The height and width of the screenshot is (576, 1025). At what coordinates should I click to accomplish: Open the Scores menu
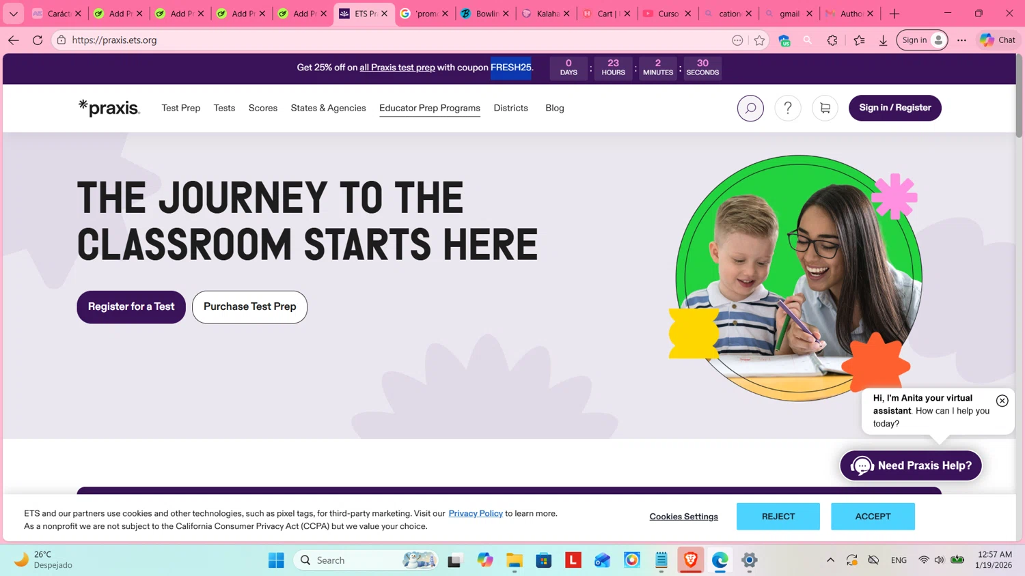pos(263,108)
